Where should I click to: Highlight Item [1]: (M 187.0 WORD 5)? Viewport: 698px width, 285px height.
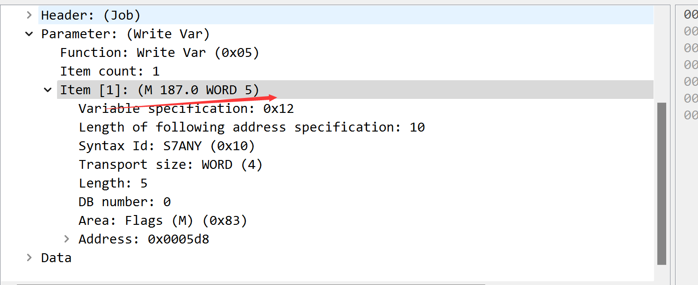159,90
